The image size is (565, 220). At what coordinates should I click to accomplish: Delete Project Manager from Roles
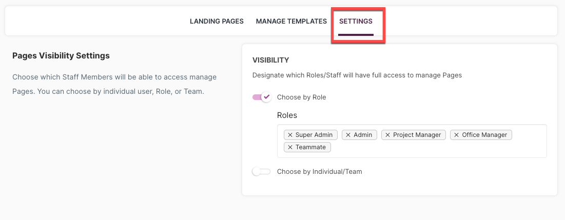coord(388,135)
